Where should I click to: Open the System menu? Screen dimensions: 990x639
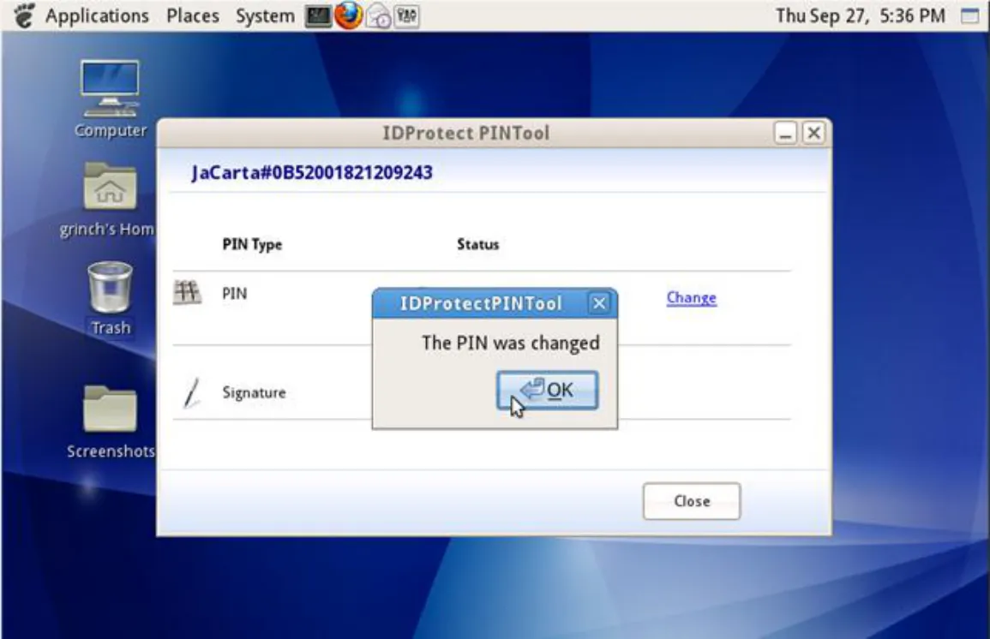tap(265, 15)
